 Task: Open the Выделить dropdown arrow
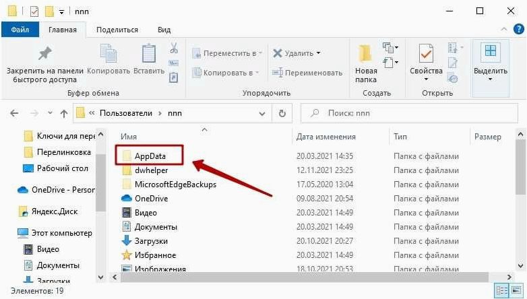click(491, 79)
